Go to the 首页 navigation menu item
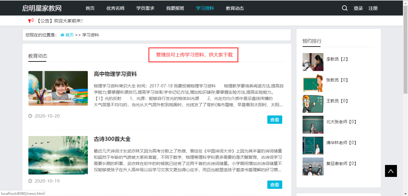 (x=90, y=8)
